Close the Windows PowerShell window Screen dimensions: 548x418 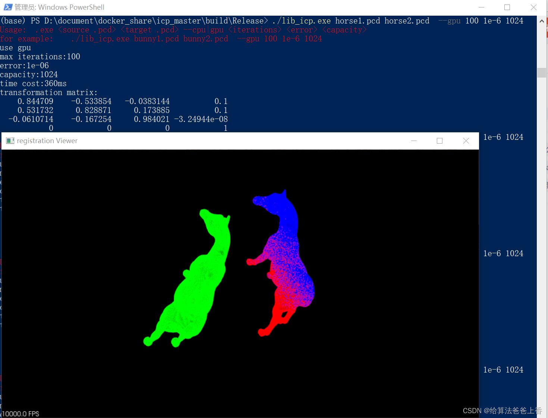(533, 7)
